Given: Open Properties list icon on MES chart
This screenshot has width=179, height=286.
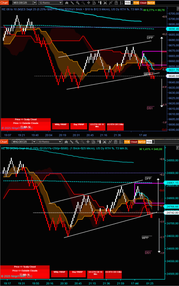Looking at the screenshot, I should click(x=121, y=3).
